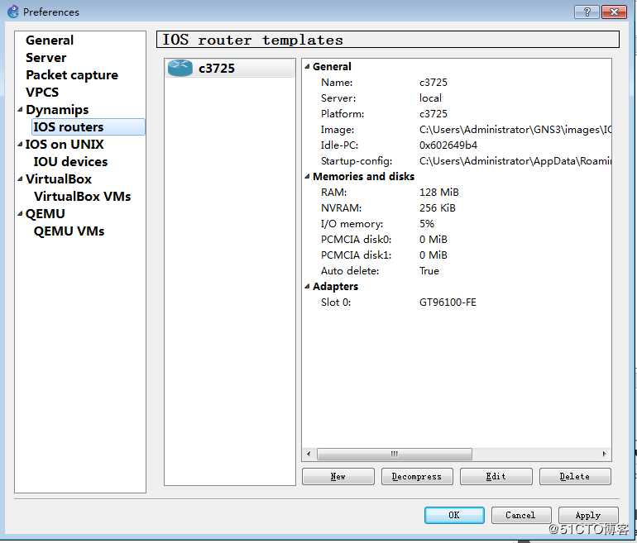Select Dynamips in the sidebar
Viewport: 637px width, 543px height.
pyautogui.click(x=57, y=110)
